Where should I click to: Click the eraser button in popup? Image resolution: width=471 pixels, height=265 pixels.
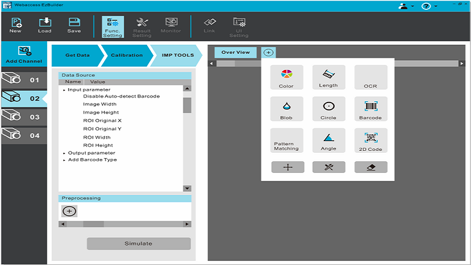[x=370, y=167]
